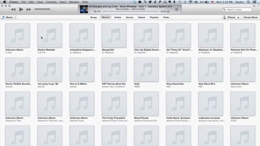Select the Mood Pieces album artwork
Screen dimensions: 260x146
pyautogui.click(x=146, y=104)
